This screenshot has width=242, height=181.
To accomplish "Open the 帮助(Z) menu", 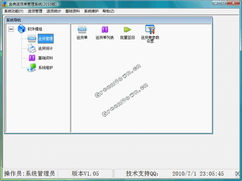I will [x=108, y=11].
